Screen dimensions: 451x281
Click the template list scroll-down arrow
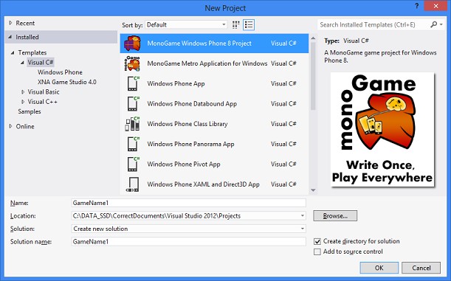pos(313,190)
